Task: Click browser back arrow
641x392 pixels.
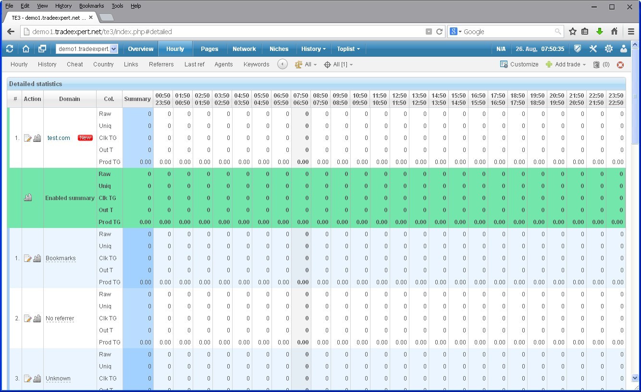Action: (x=11, y=32)
